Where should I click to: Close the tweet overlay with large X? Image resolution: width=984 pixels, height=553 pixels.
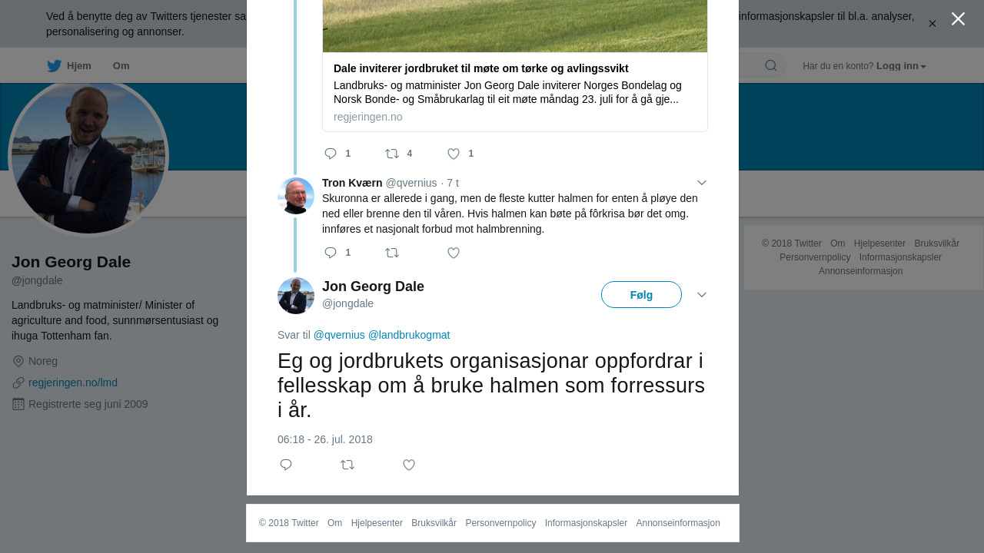[x=958, y=19]
